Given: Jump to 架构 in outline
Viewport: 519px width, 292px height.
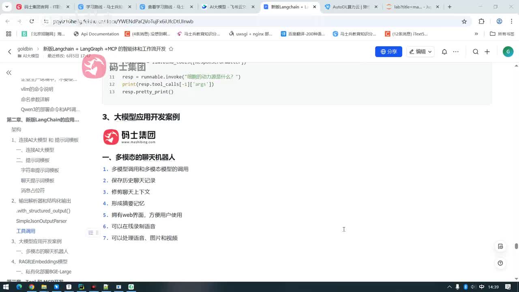Looking at the screenshot, I should [x=16, y=130].
